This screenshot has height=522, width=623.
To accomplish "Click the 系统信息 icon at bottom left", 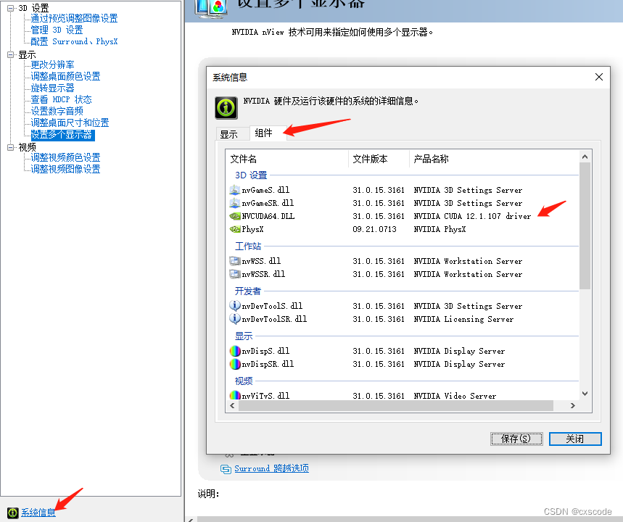I will tap(13, 513).
